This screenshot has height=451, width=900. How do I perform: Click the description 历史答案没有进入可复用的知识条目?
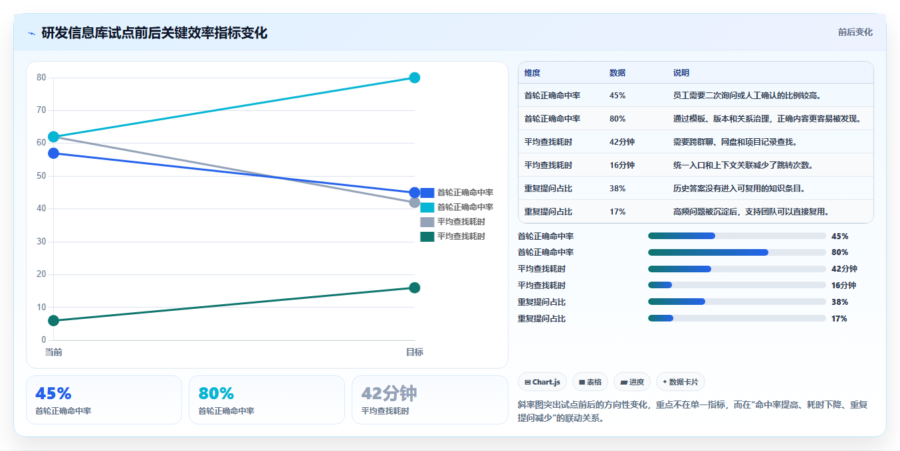[x=740, y=189]
